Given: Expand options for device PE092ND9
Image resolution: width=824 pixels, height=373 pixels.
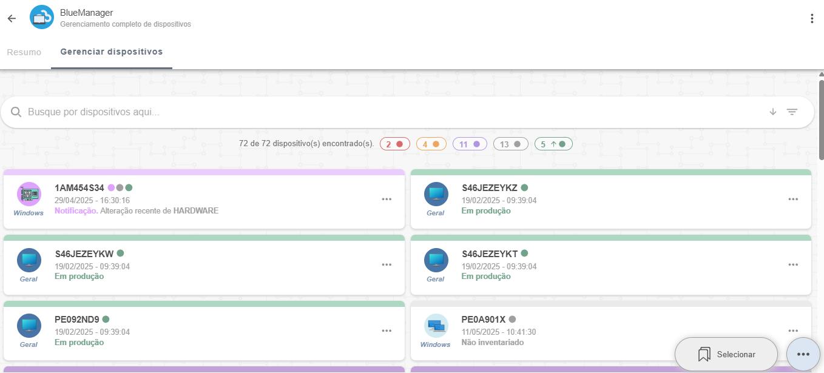Looking at the screenshot, I should [x=387, y=331].
